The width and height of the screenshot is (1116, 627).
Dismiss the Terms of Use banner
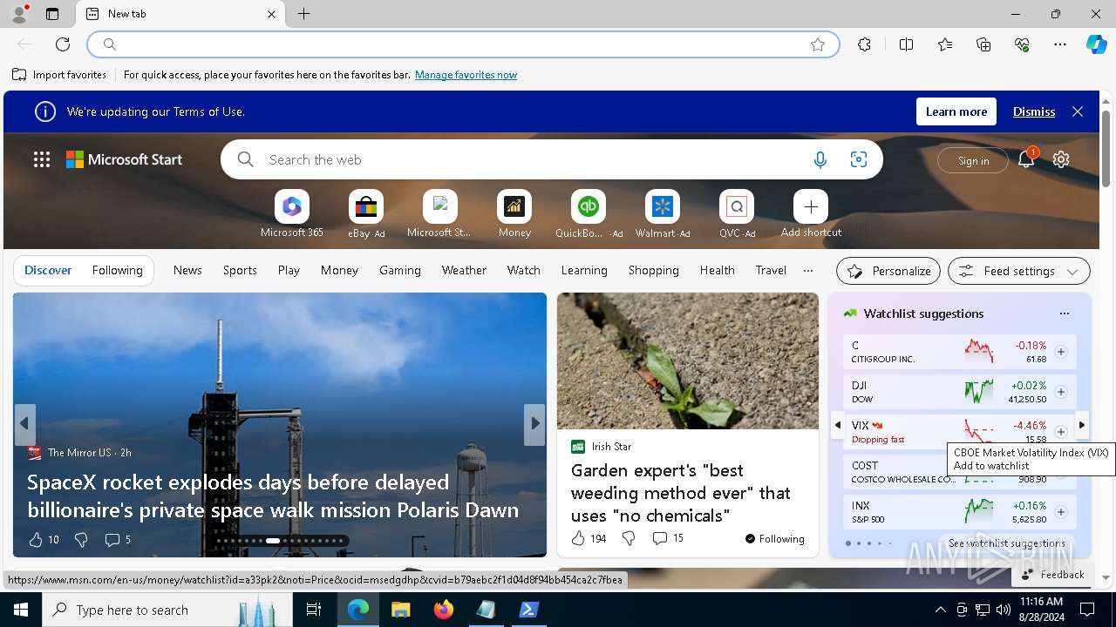pos(1034,111)
